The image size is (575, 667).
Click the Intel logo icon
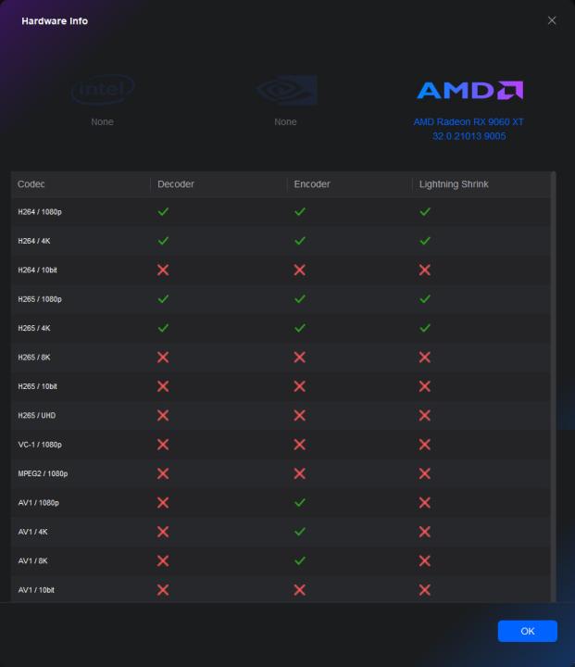click(x=103, y=90)
